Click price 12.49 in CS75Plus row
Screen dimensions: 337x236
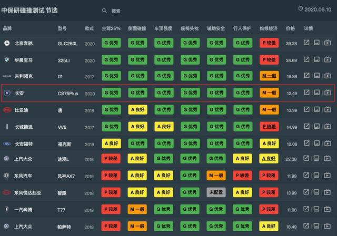pos(292,94)
